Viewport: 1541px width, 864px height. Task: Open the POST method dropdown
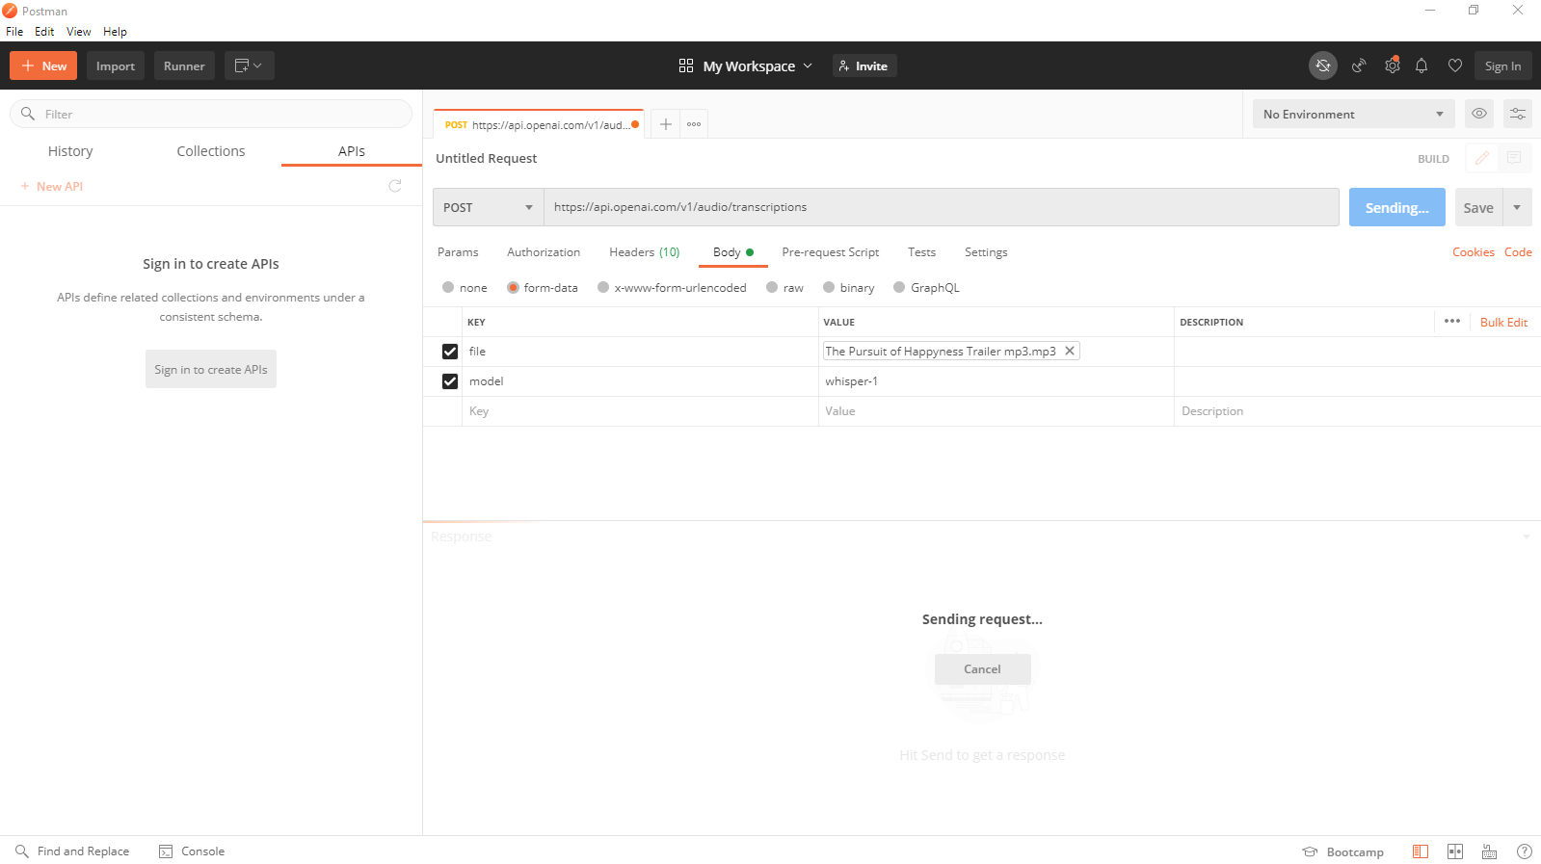click(489, 207)
